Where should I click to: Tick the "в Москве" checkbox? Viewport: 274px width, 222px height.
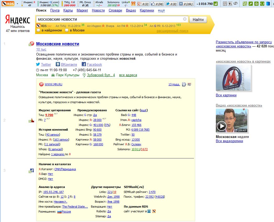pyautogui.click(x=67, y=30)
